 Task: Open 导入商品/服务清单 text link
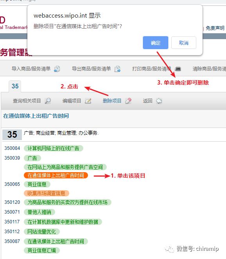pyautogui.click(x=31, y=68)
